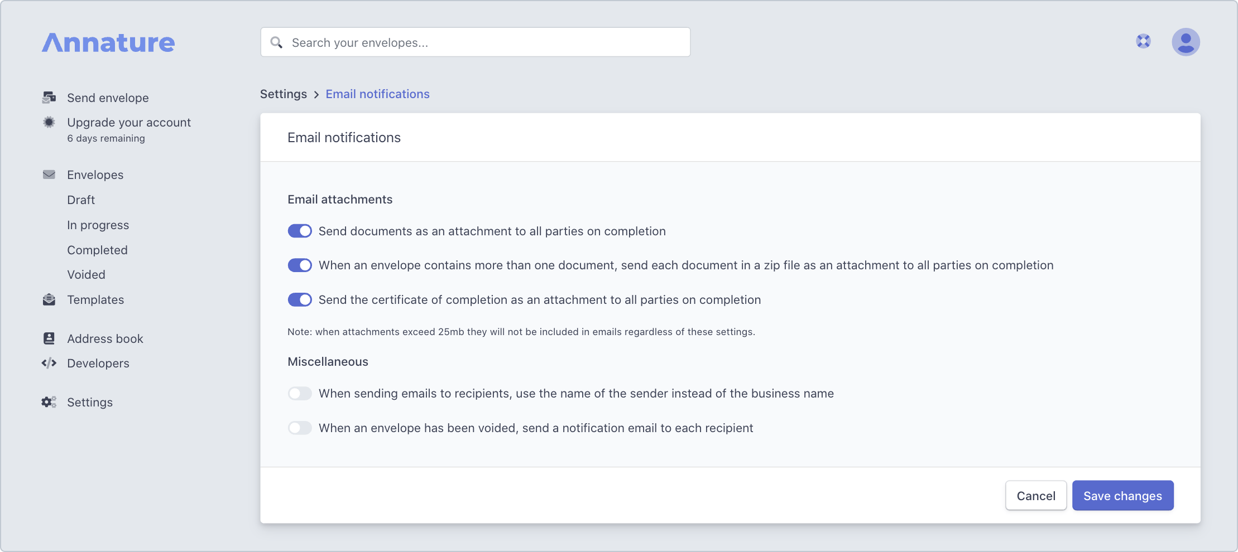Viewport: 1238px width, 552px height.
Task: Select the Send envelope icon
Action: 49,97
